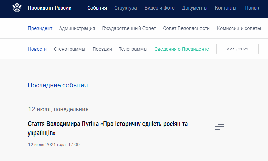Open the Сведения о Президенте link

tap(181, 49)
